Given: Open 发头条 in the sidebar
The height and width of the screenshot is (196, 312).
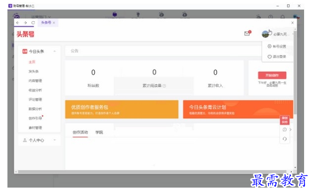Looking at the screenshot, I should pyautogui.click(x=34, y=71).
